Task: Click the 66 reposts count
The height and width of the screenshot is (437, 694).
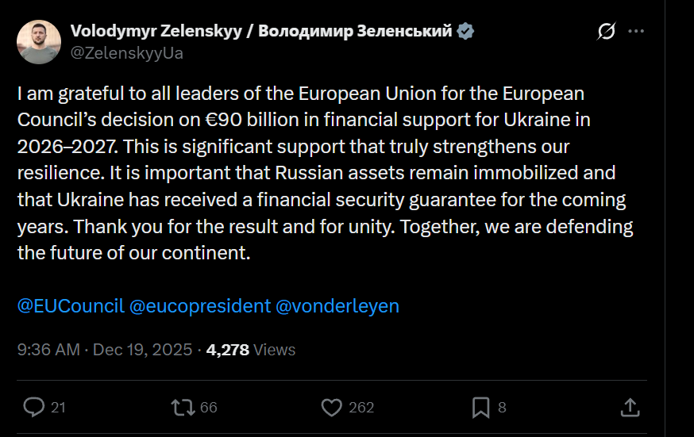Action: pyautogui.click(x=209, y=408)
